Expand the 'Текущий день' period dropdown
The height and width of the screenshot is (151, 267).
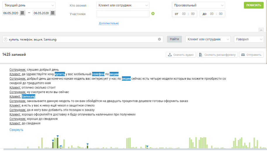29,5
